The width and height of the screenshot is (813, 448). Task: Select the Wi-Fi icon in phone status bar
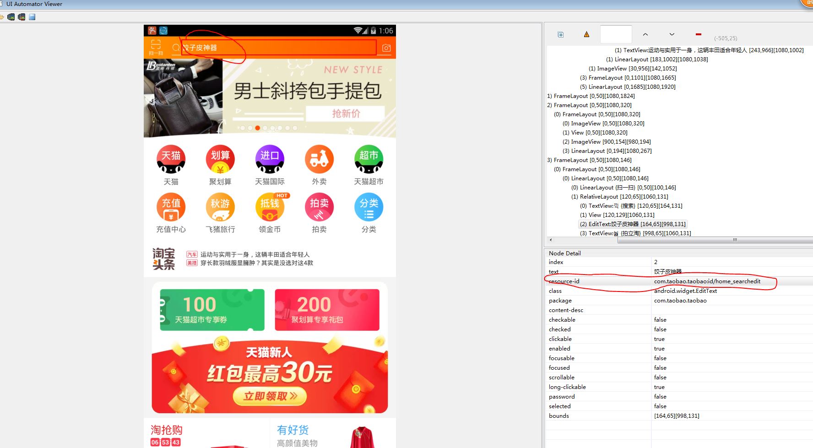(x=358, y=31)
